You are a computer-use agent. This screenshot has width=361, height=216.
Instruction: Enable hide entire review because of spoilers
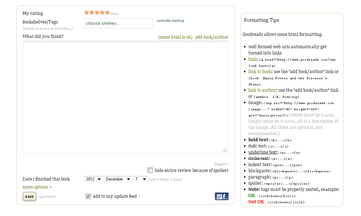[x=150, y=170]
